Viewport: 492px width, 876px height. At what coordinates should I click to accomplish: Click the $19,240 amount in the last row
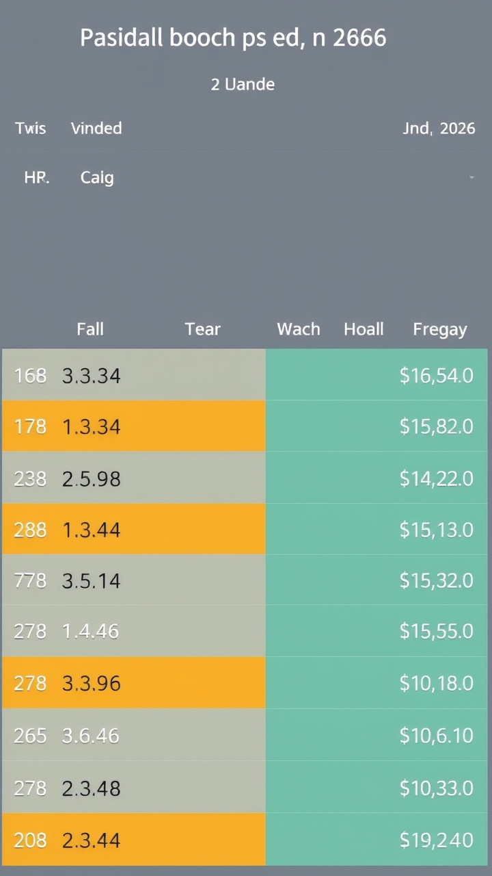pyautogui.click(x=436, y=839)
